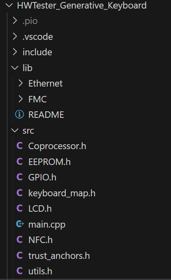
Task: Expand the .pio folder chevron
Action: (15, 21)
